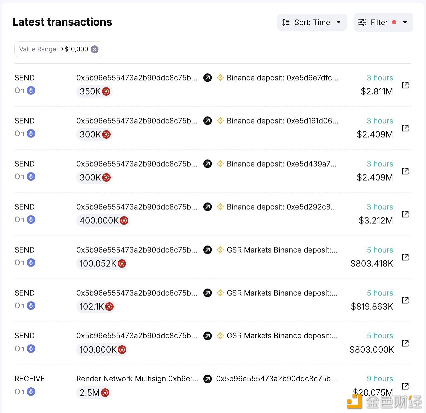Open external link for Render Multisign receive transaction
The width and height of the screenshot is (426, 413).
point(405,386)
